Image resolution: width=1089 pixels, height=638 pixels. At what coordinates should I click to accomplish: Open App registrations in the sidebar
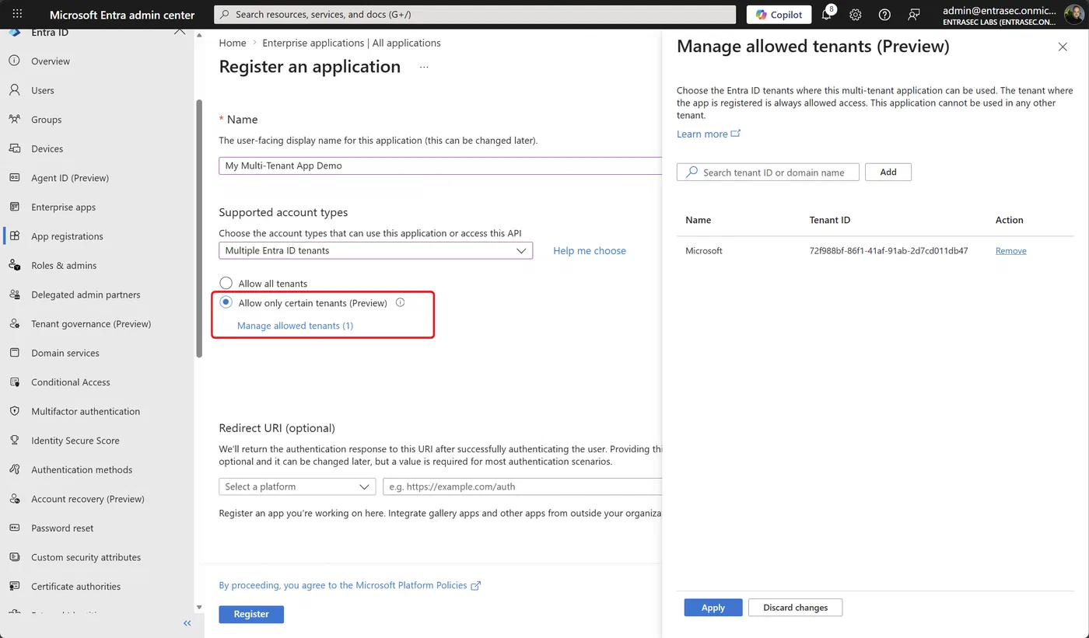pos(67,236)
